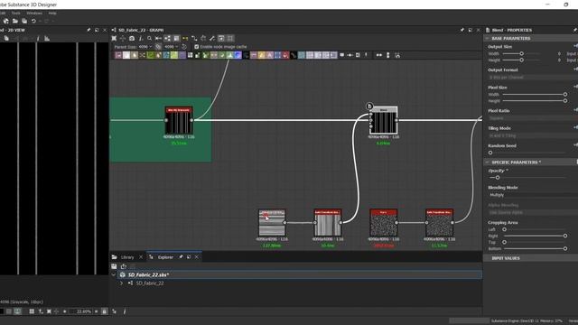Click the camera screenshot icon in graph toolbar
The height and width of the screenshot is (325, 578).
point(132,38)
